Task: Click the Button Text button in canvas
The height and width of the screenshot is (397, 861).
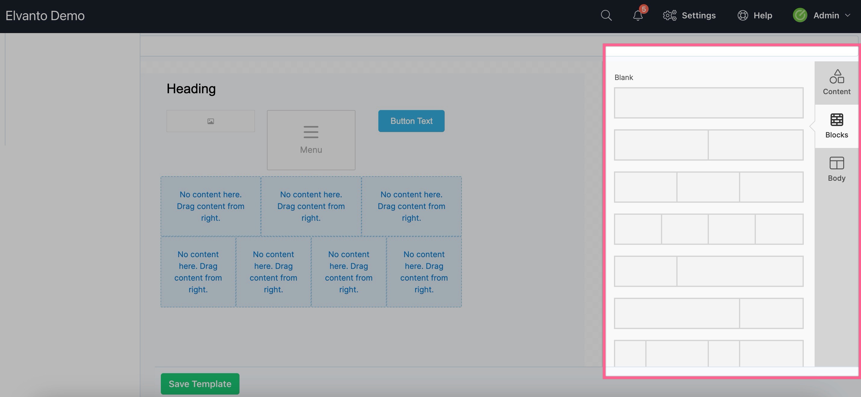Action: tap(412, 121)
